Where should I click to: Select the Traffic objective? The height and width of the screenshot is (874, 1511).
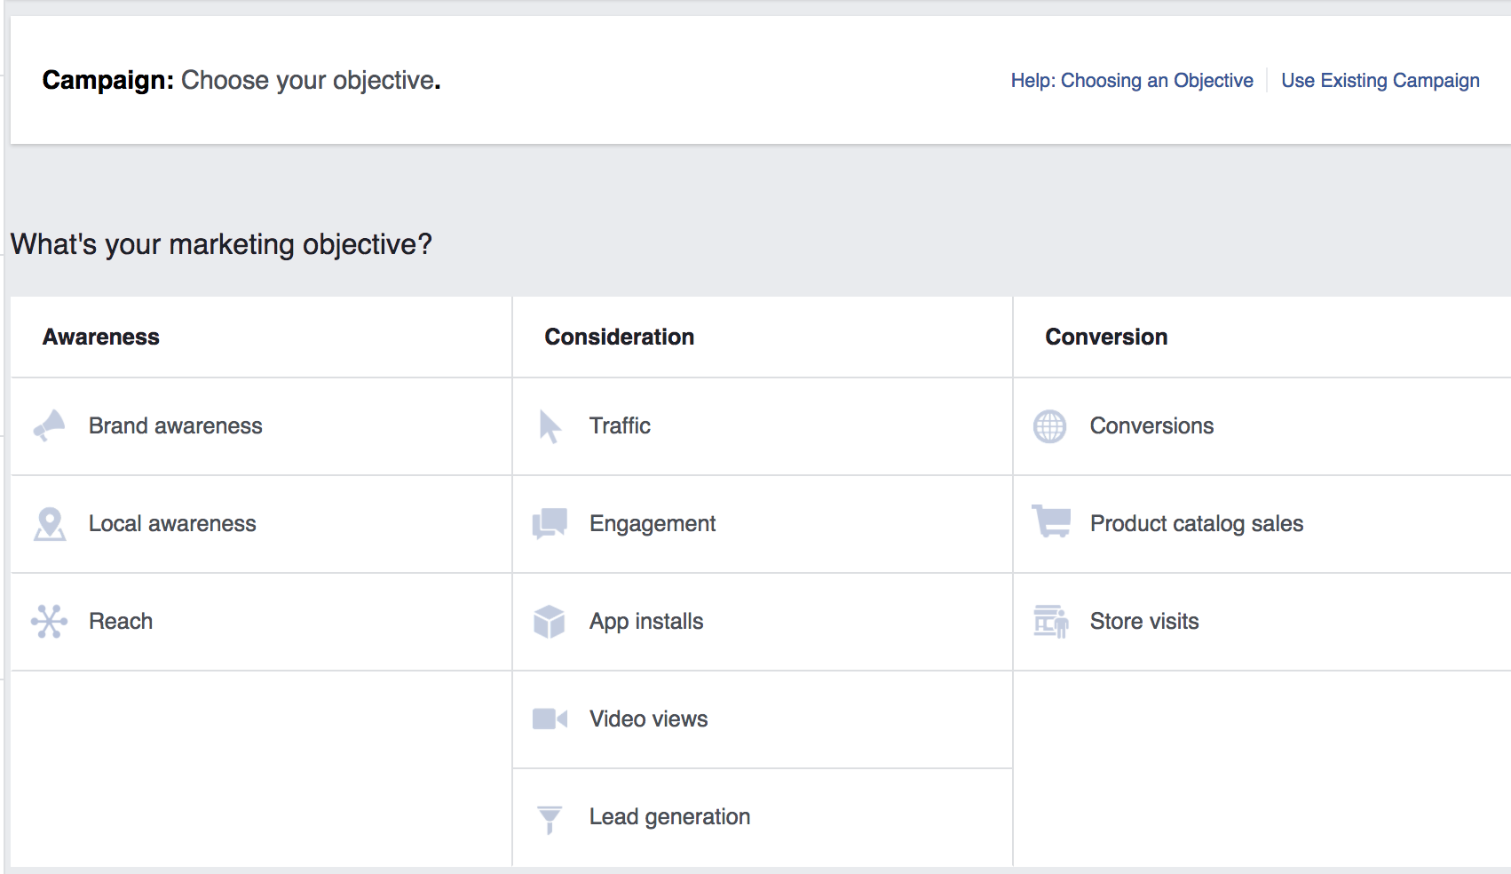click(620, 425)
